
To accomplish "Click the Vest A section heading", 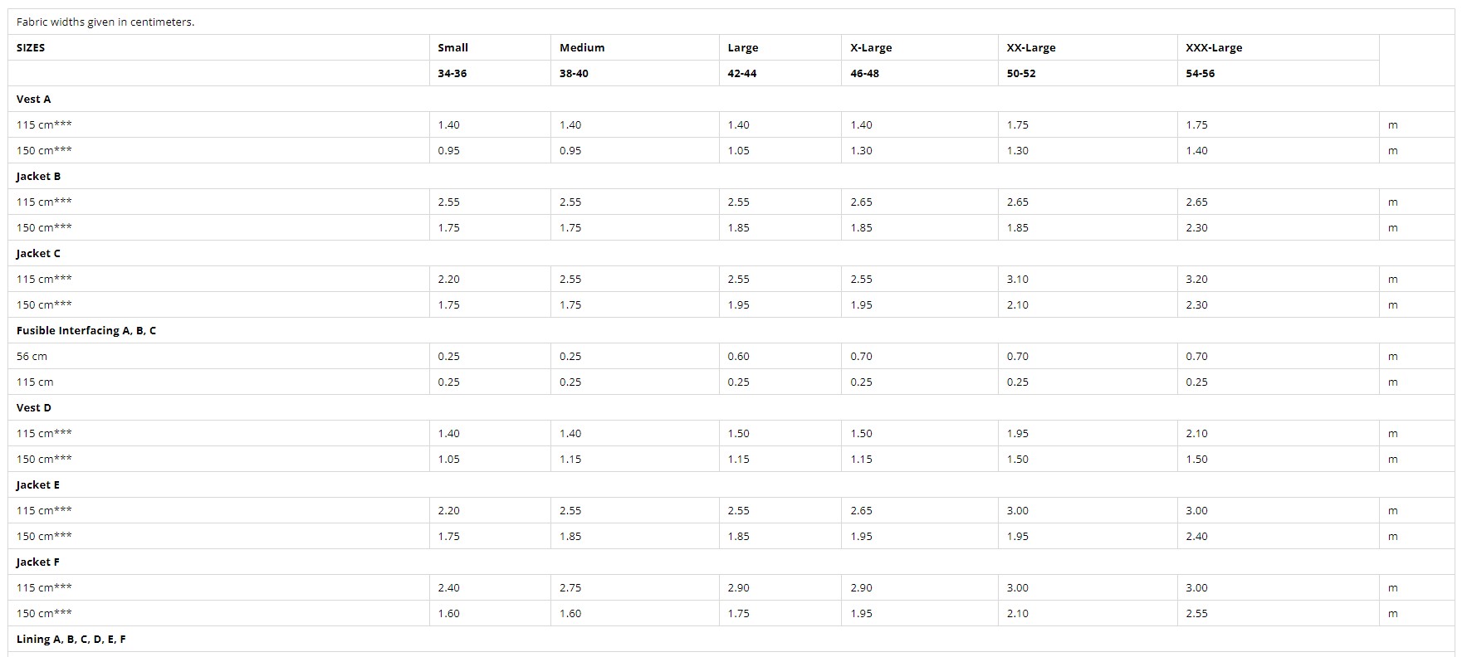I will [x=34, y=100].
